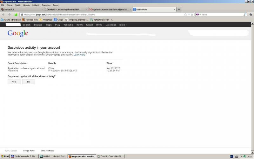Expand the More dropdown in Google bar

click(123, 25)
